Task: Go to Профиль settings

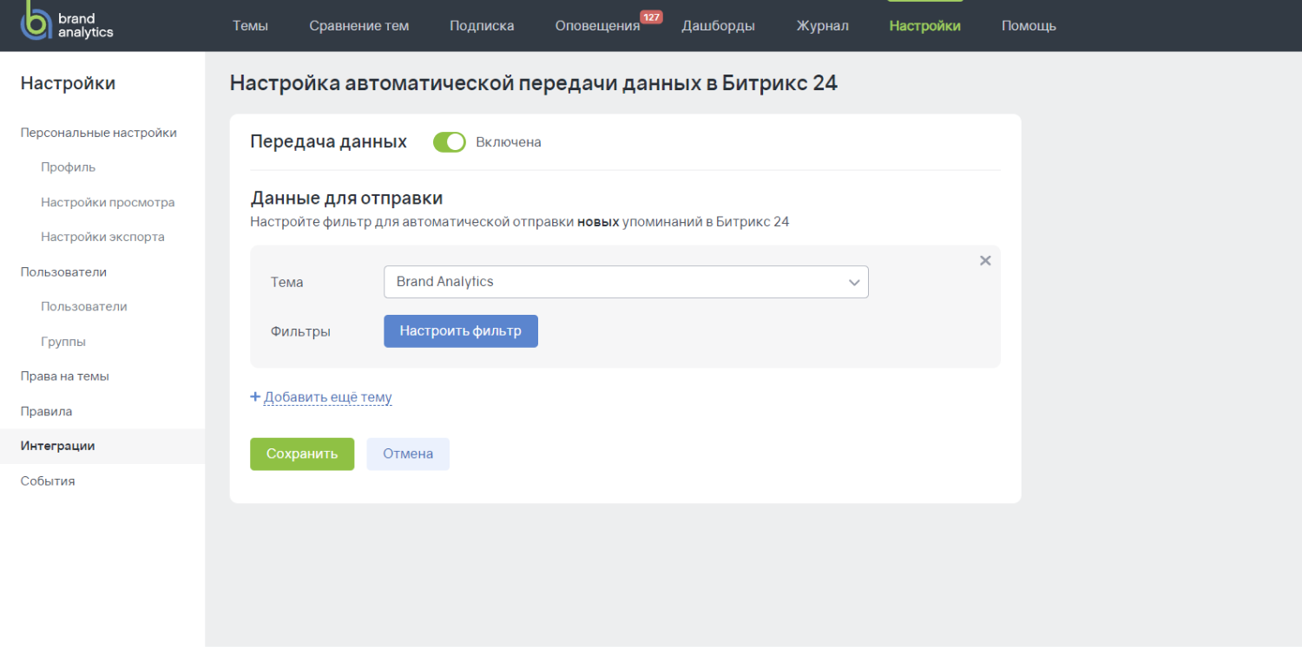Action: 68,167
